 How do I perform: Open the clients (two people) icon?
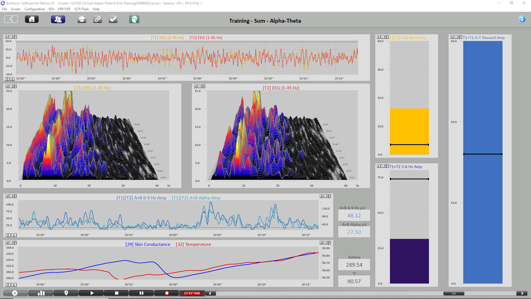[58, 19]
